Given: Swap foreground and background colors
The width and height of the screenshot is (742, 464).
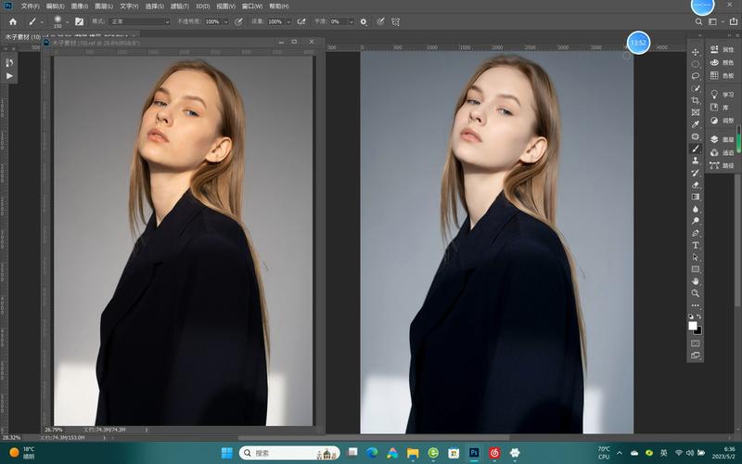Looking at the screenshot, I should [x=699, y=316].
